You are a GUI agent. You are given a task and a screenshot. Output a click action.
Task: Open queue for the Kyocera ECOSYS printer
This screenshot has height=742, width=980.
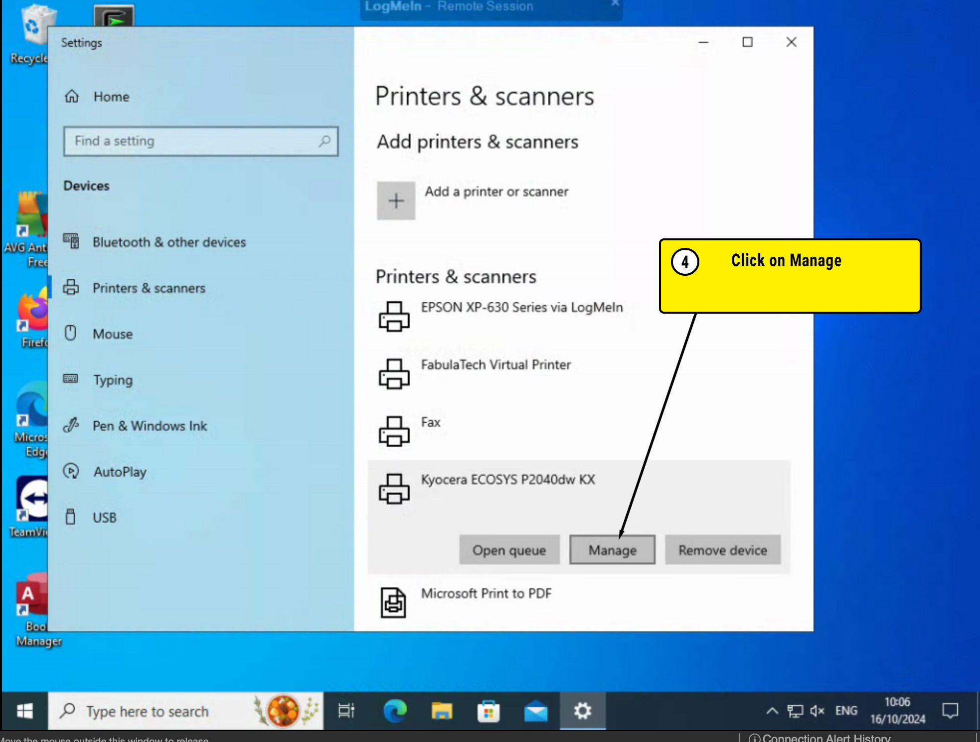(x=509, y=550)
